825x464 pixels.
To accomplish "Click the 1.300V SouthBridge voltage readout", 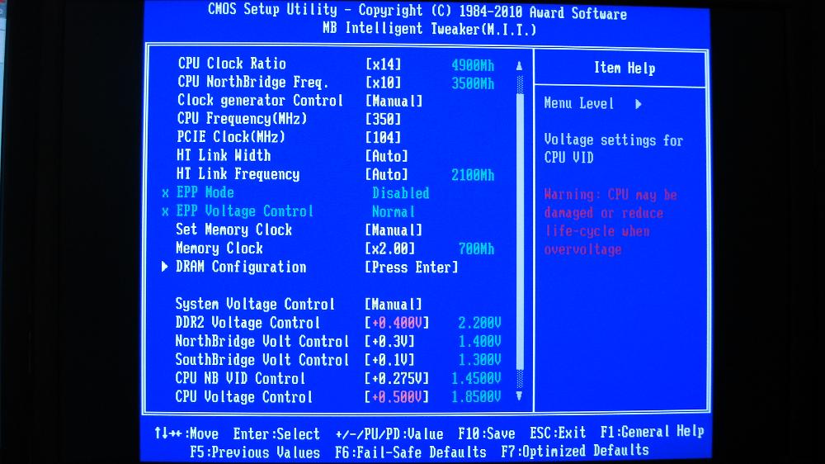I will pos(479,360).
